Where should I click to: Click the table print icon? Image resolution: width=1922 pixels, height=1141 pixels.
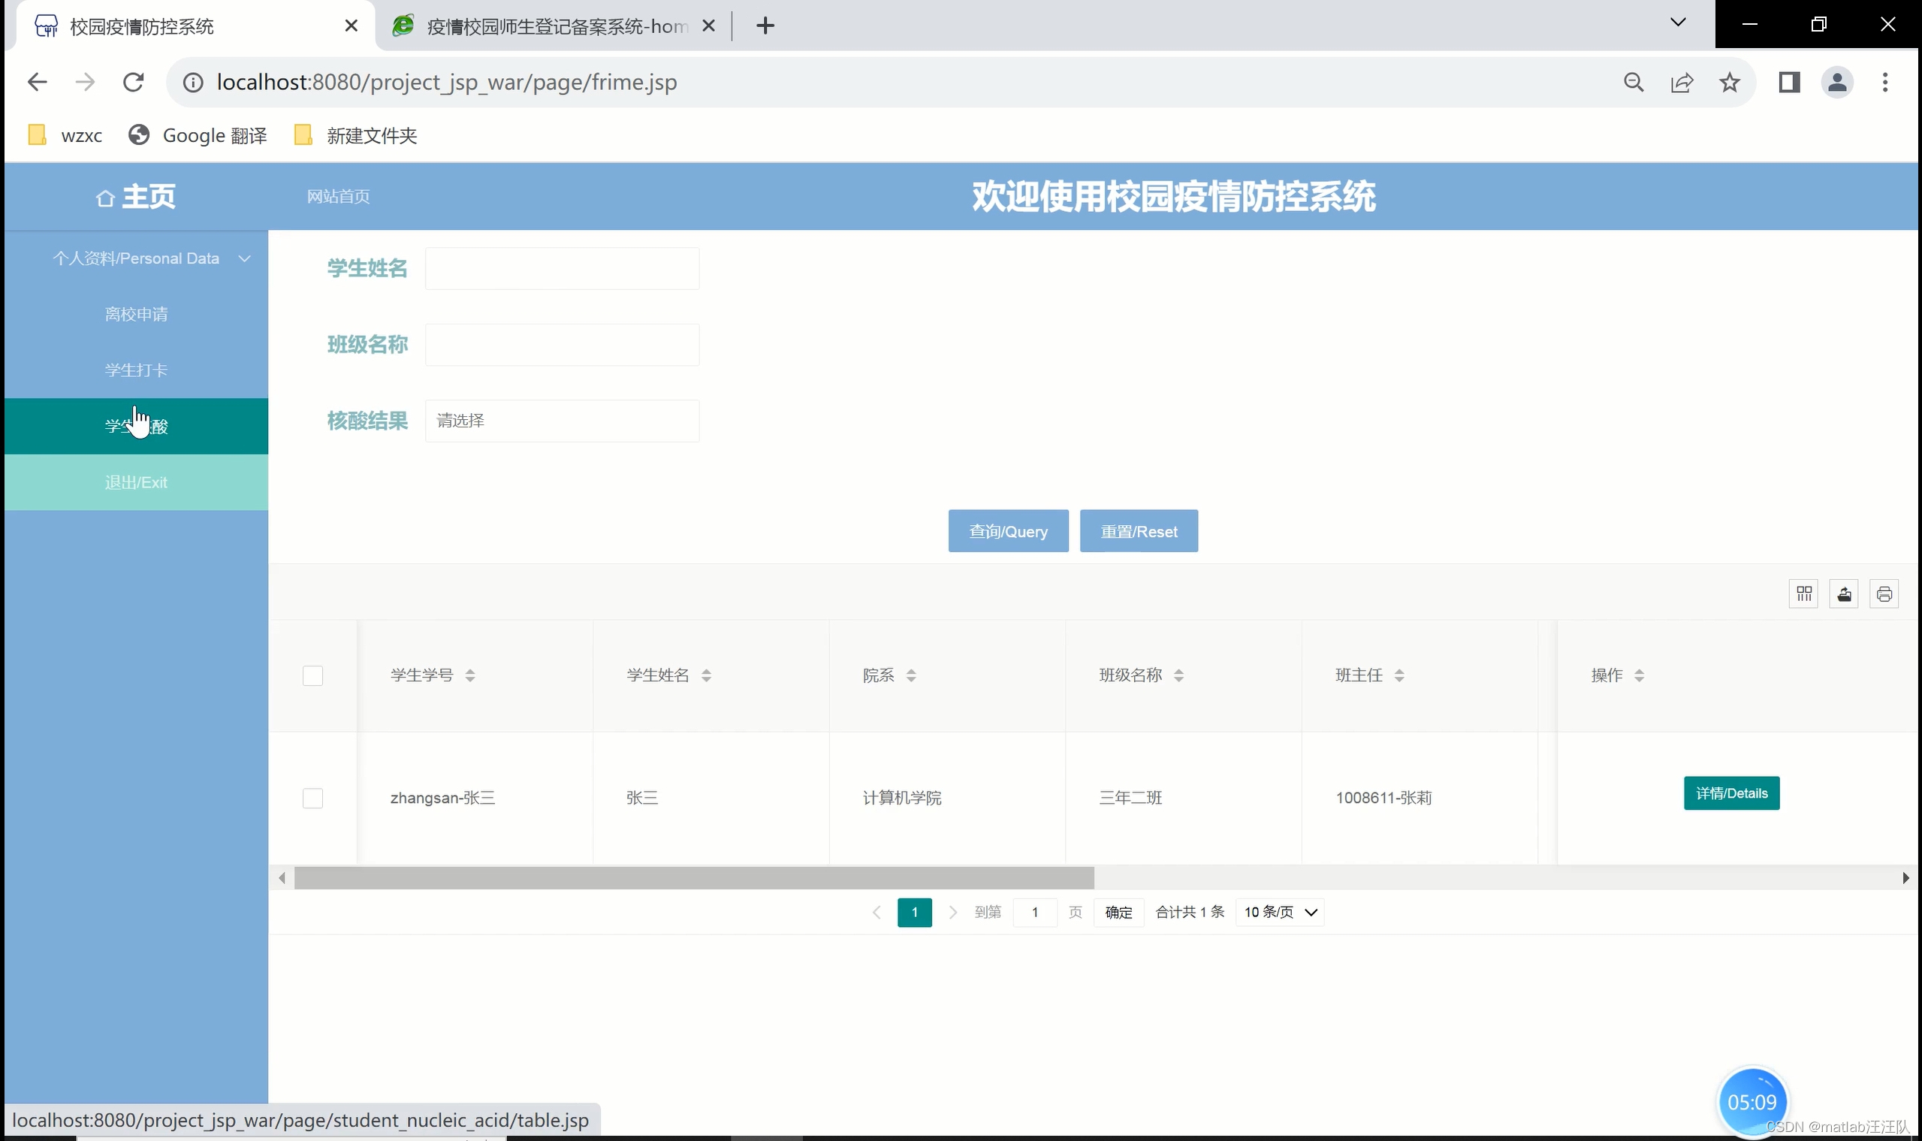tap(1884, 593)
